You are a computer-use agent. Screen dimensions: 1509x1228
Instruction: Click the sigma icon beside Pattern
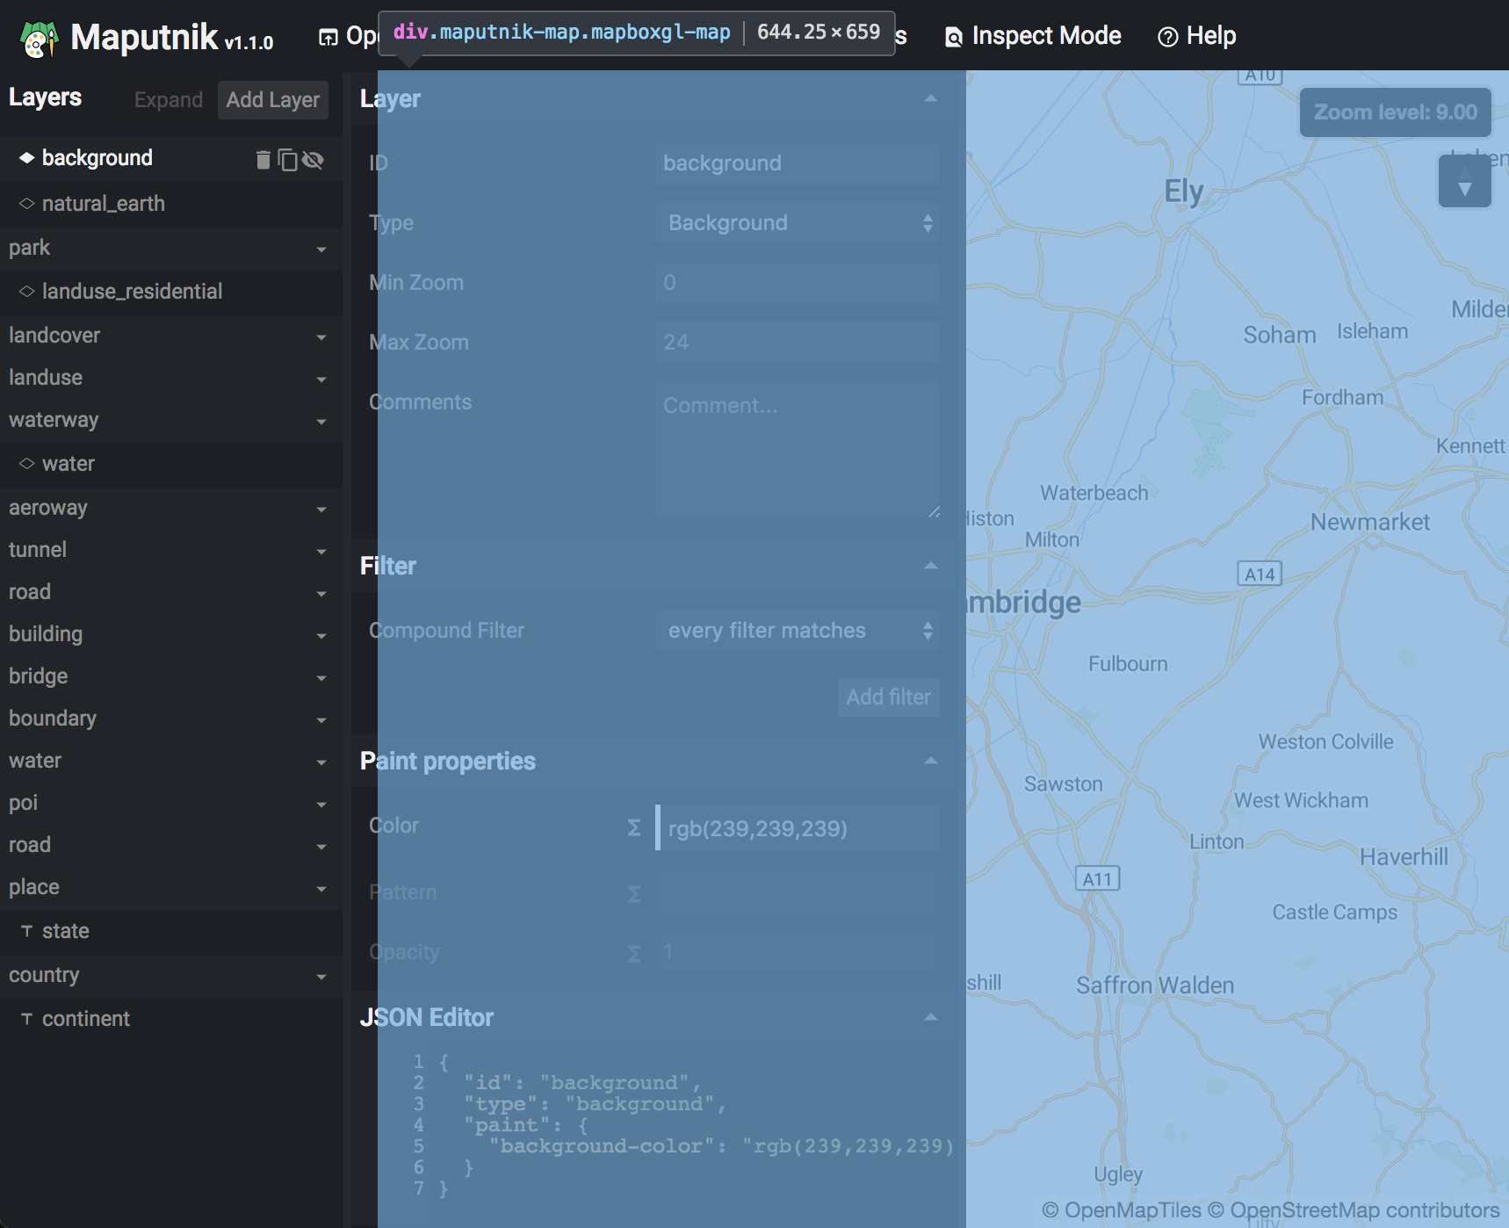633,893
